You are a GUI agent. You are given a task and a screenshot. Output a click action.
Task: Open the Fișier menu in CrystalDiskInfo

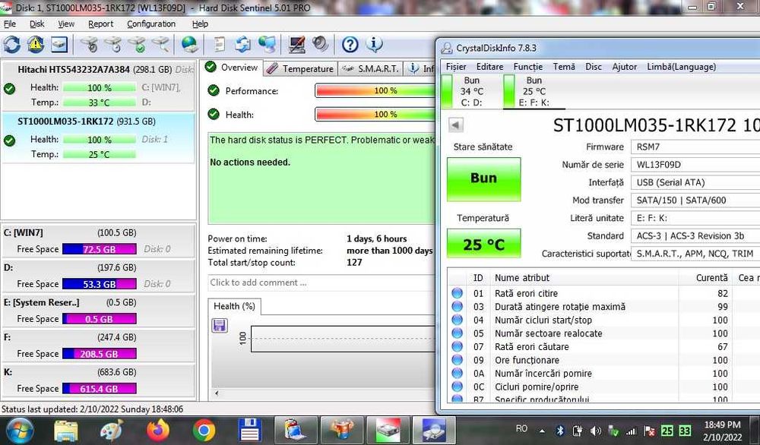pyautogui.click(x=456, y=66)
